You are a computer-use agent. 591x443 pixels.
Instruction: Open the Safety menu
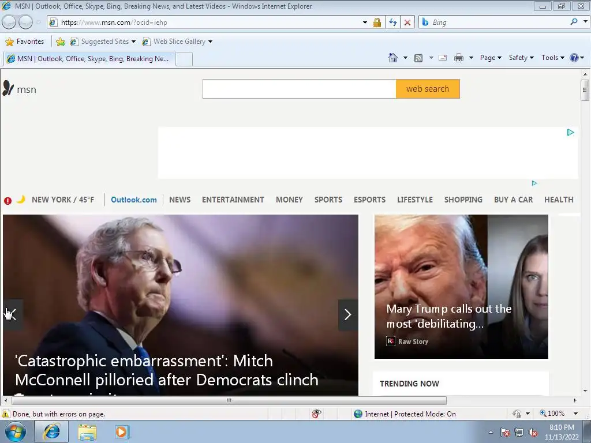click(521, 58)
